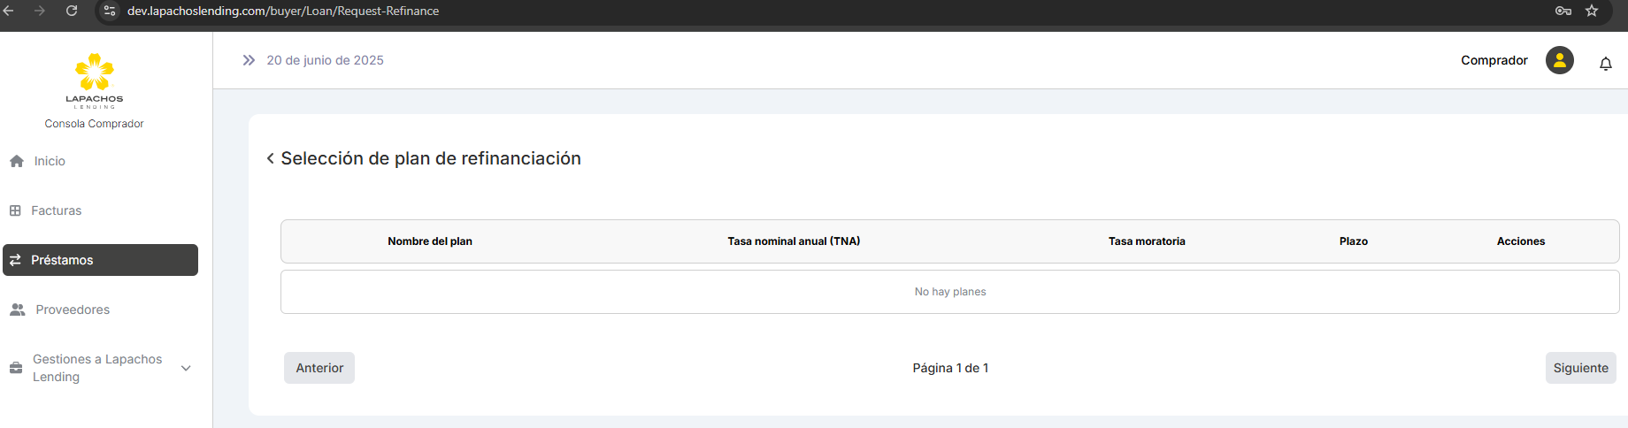Open the notifications bell
The height and width of the screenshot is (428, 1628).
point(1605,64)
